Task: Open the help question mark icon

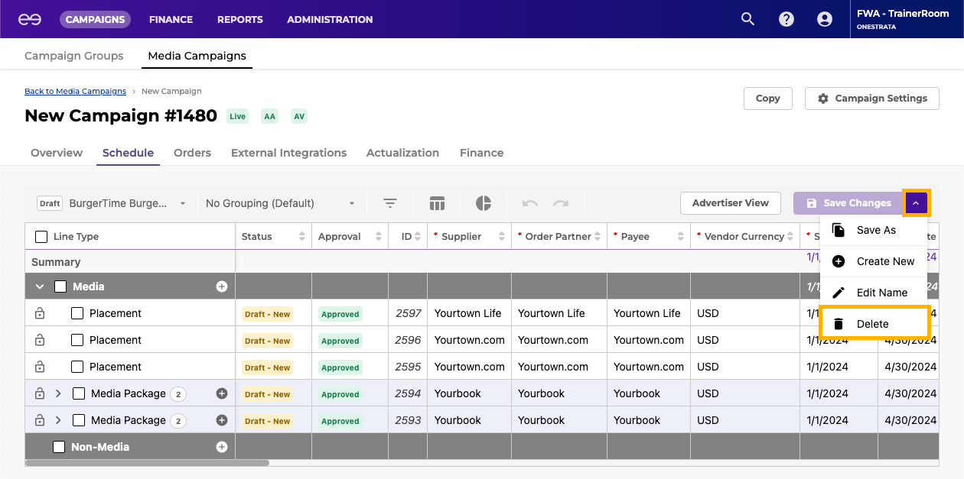Action: 786,19
